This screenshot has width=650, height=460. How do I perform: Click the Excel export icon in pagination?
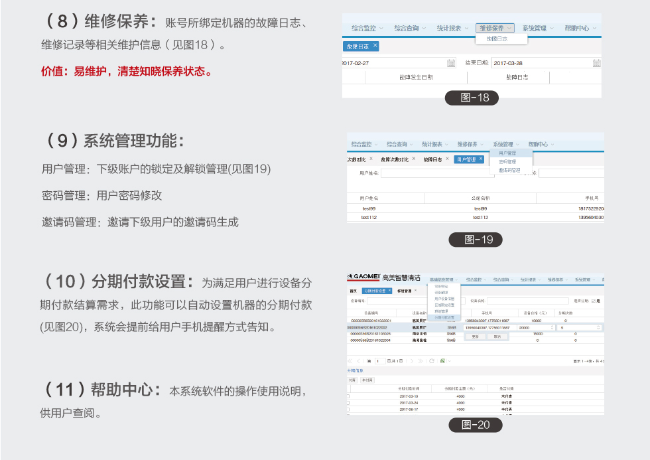click(x=441, y=360)
